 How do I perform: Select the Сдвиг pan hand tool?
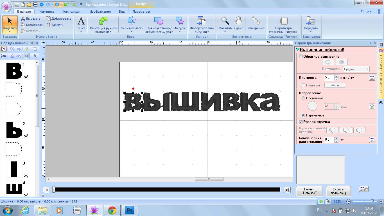238,23
